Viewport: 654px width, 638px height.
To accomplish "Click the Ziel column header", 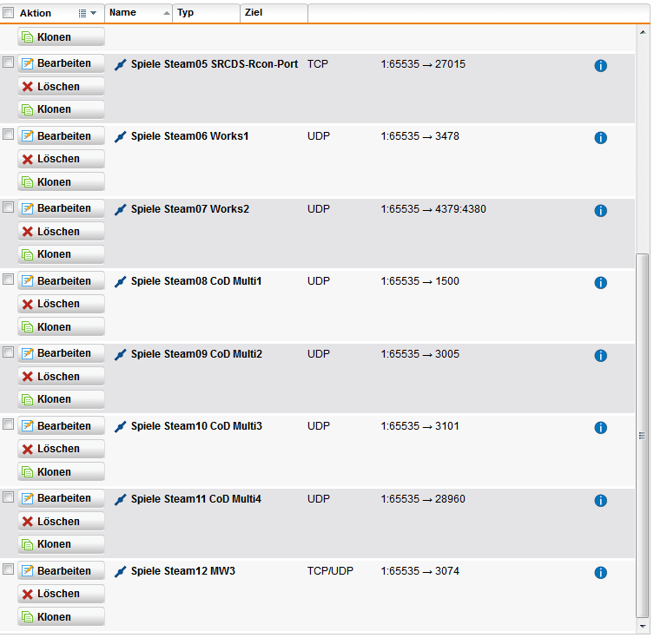I will tap(274, 13).
